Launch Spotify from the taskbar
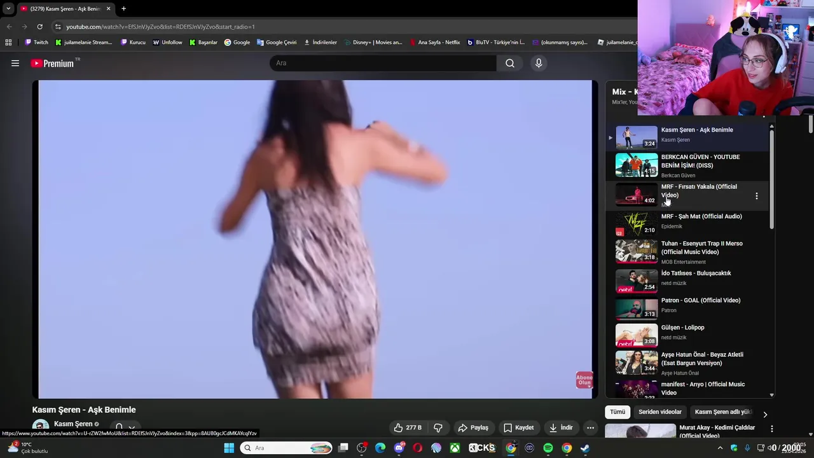Screen dimensions: 814x458 click(548, 448)
